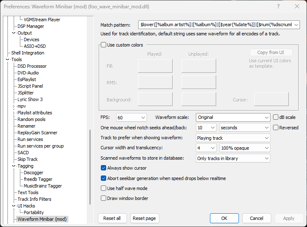
Task: Open Scanned waveforms storage dropdown
Action: tap(266, 158)
